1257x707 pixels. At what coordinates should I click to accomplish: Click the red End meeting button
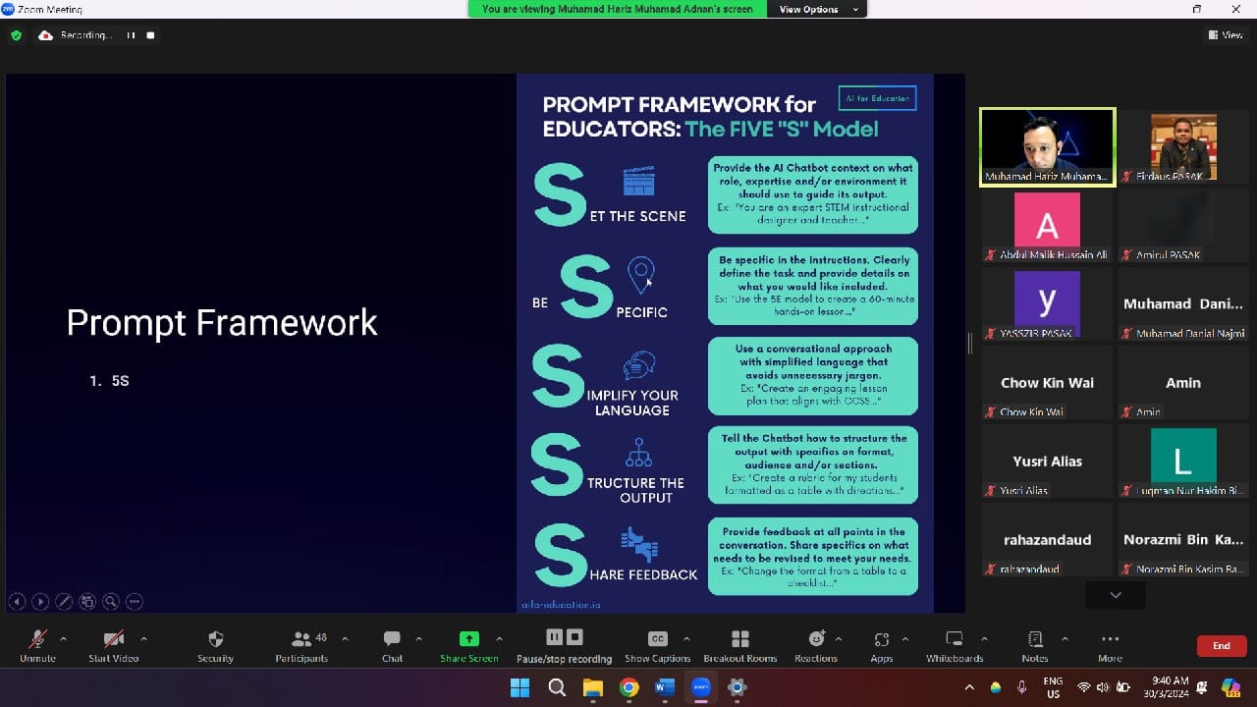point(1221,645)
